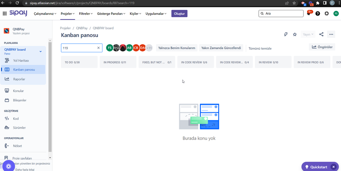Reload the page in browser

pos(17,3)
